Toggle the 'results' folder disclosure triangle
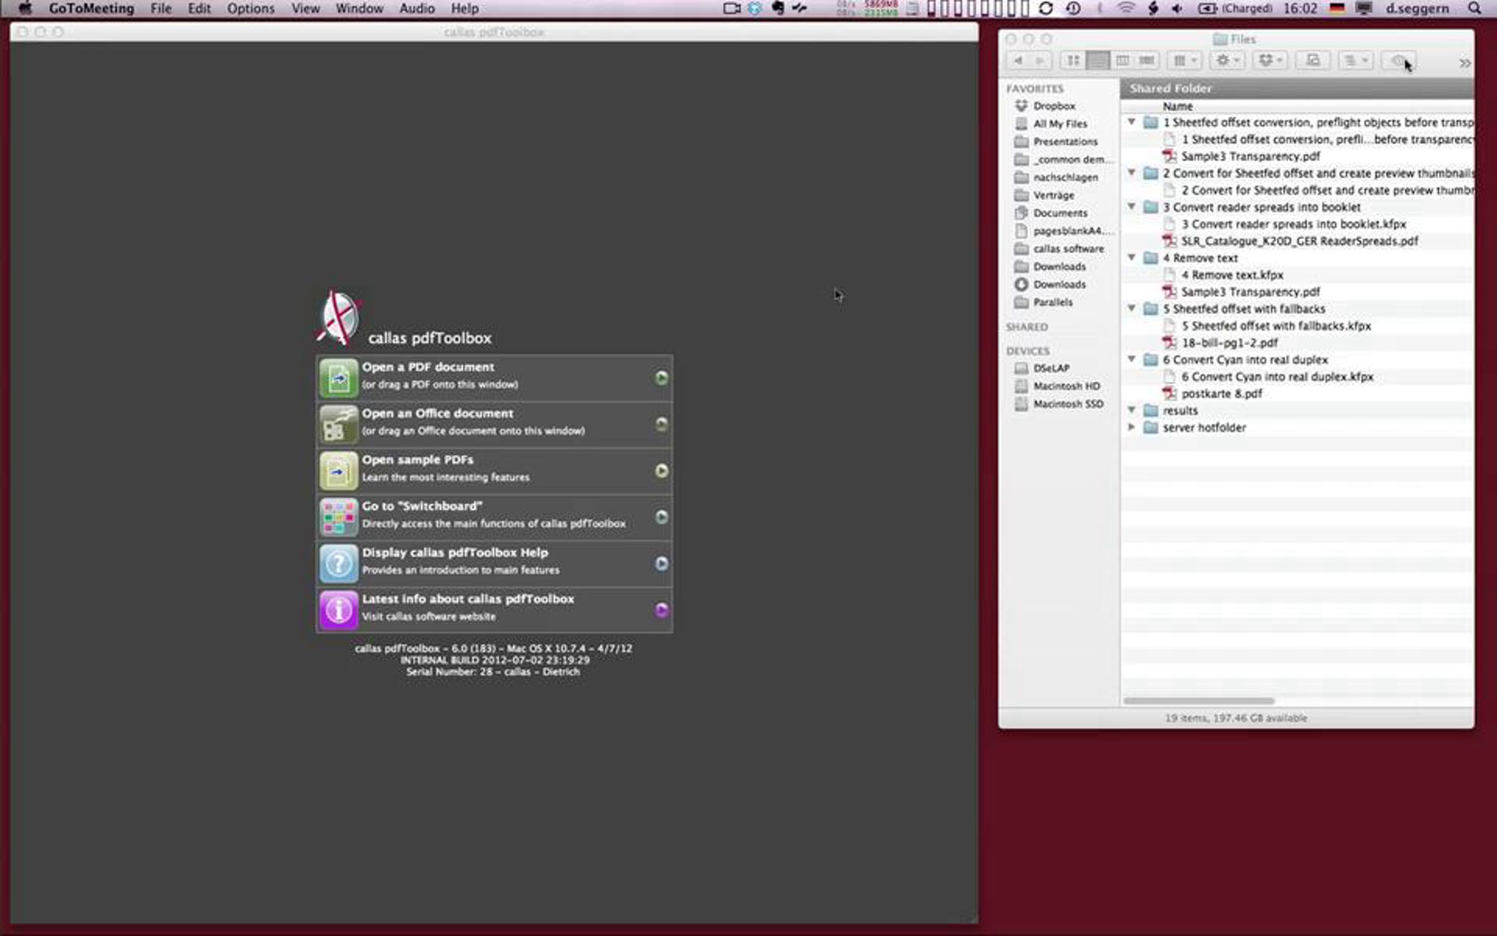Viewport: 1497px width, 936px height. tap(1131, 410)
